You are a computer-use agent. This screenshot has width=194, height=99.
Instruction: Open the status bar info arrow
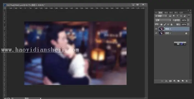[40, 98]
